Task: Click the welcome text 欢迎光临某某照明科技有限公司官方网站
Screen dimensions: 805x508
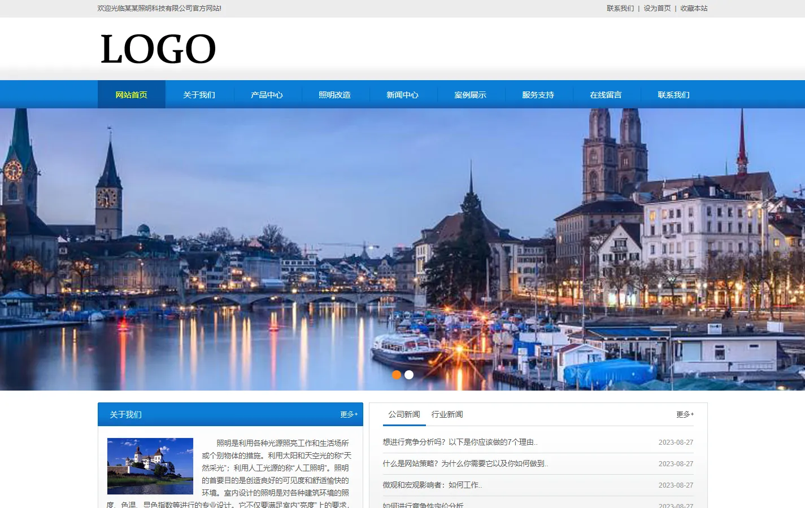Action: pyautogui.click(x=159, y=8)
